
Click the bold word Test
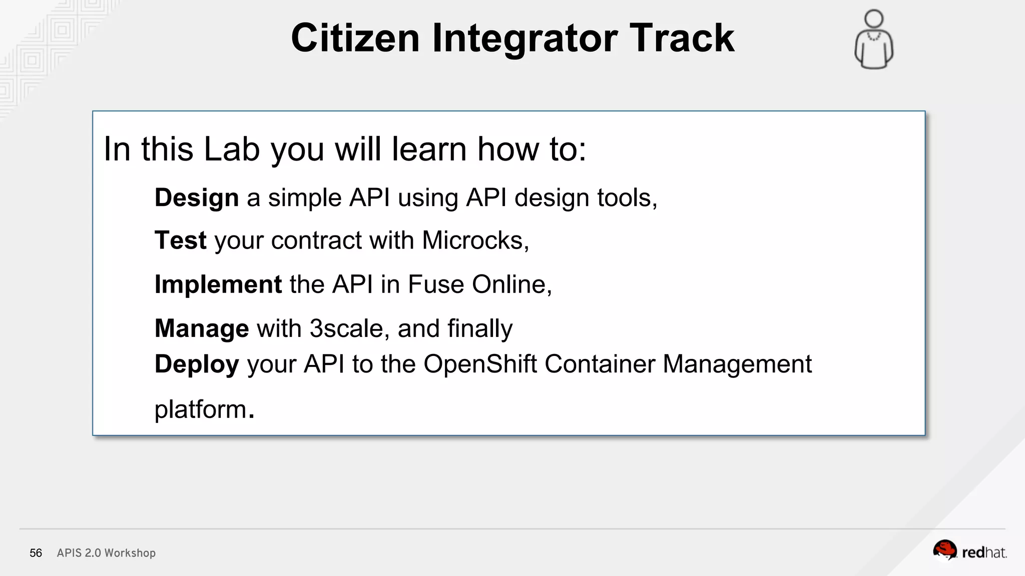point(180,240)
